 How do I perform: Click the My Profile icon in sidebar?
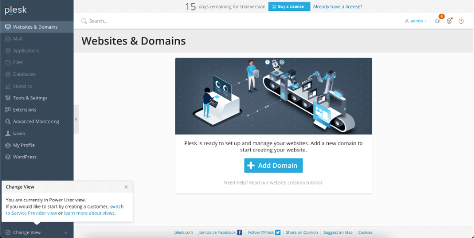click(8, 145)
